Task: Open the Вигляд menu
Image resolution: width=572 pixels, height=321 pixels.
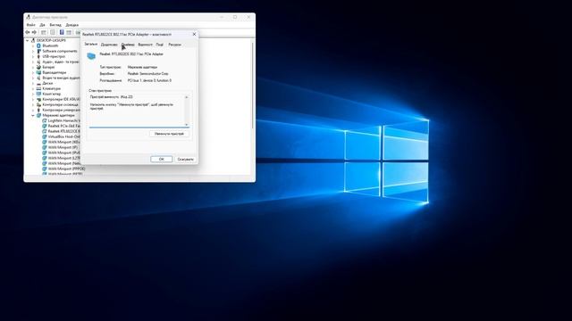Action: [55, 25]
